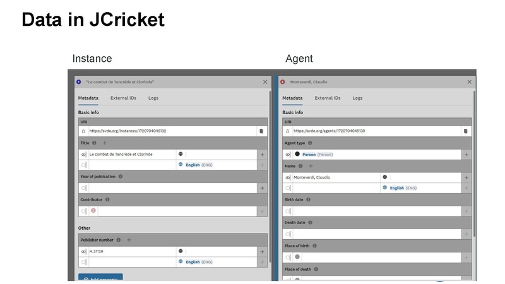Open the English language selector in Name row
Image resolution: width=505 pixels, height=284 pixels.
pos(396,188)
